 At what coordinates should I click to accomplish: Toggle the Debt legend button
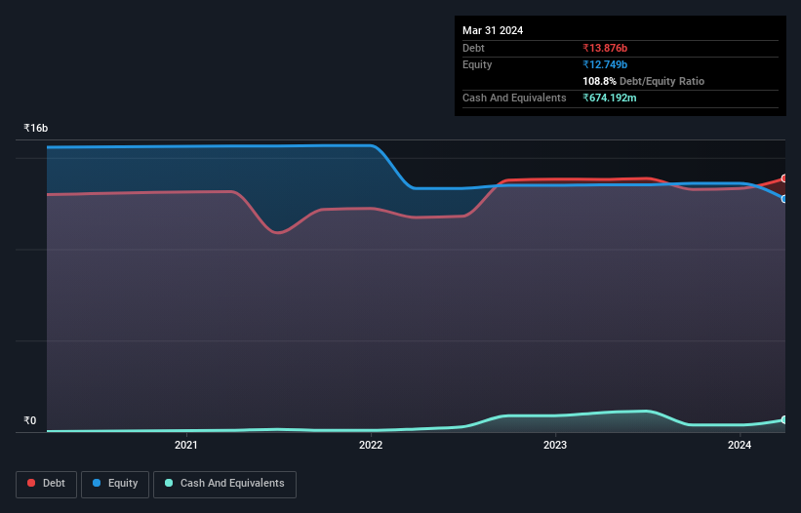coord(47,484)
